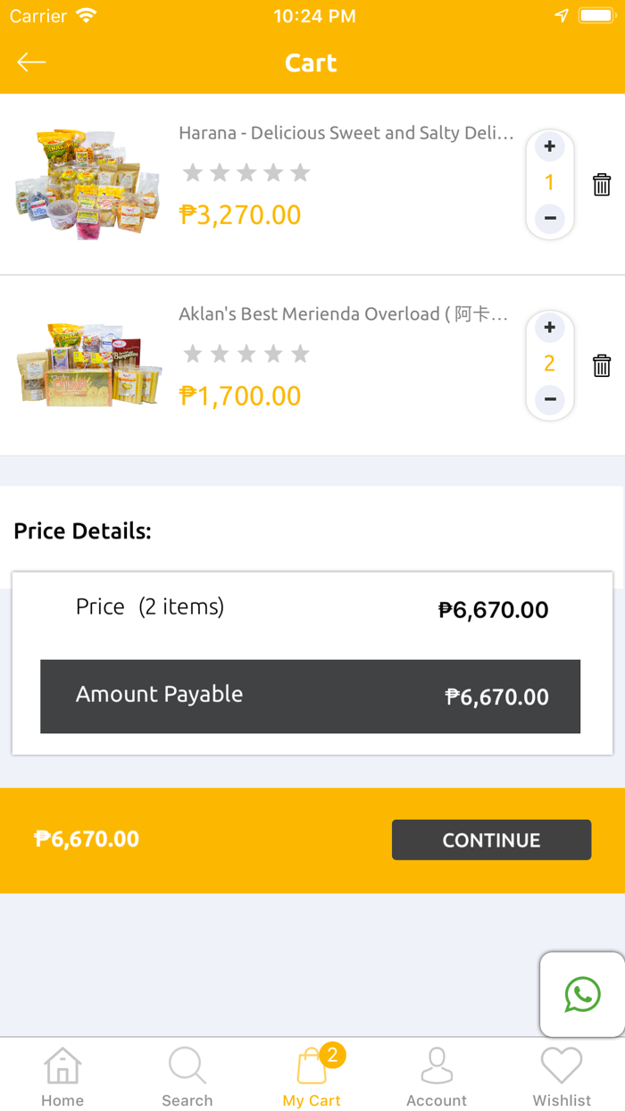This screenshot has height=1111, width=625.
Task: Select the Search magnifier icon
Action: tap(187, 1065)
